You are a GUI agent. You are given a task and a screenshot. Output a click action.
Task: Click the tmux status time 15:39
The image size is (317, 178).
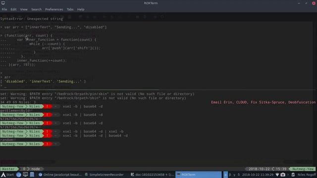281,169
